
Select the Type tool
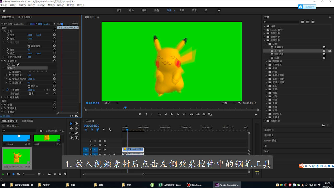point(76,138)
